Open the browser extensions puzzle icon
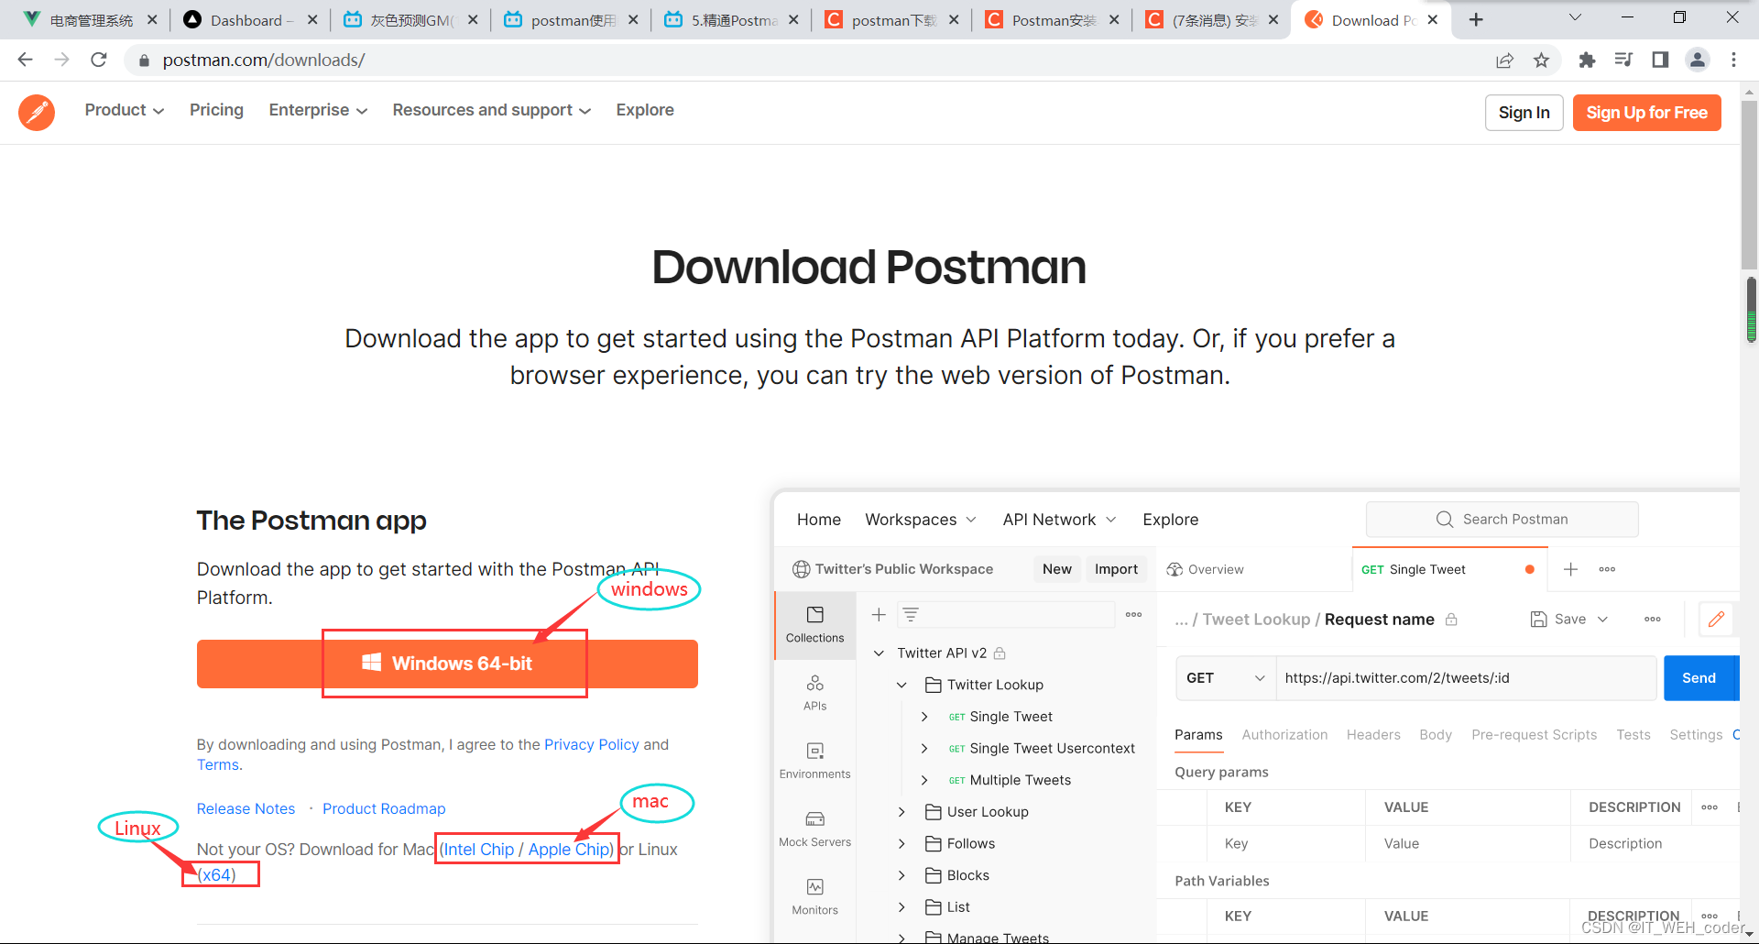The height and width of the screenshot is (944, 1759). (x=1587, y=60)
